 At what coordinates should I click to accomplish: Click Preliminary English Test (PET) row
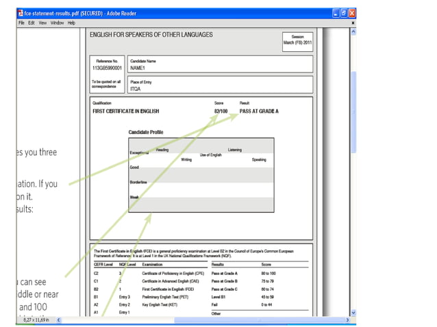(x=165, y=297)
